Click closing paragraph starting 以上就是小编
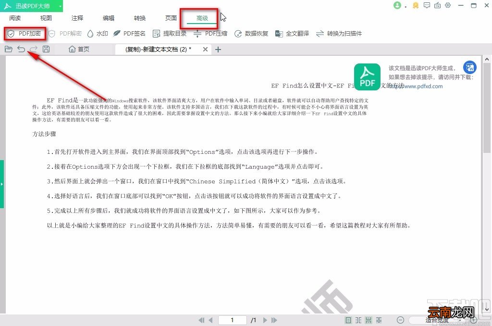The image size is (492, 326). pyautogui.click(x=229, y=226)
